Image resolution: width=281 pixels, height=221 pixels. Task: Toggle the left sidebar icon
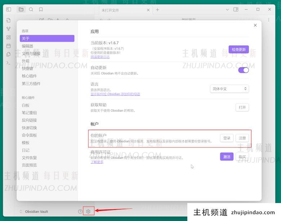click(8, 9)
